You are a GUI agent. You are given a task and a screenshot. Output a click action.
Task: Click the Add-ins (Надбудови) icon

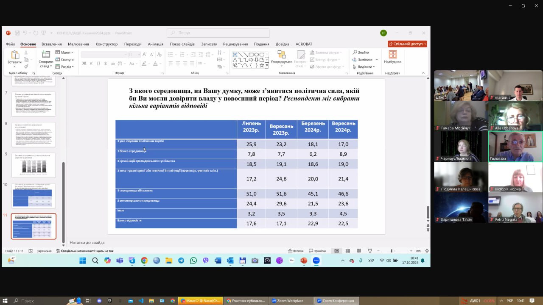click(392, 55)
